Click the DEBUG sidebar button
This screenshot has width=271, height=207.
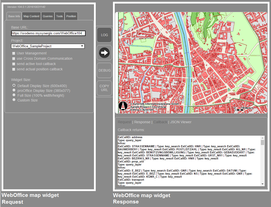pos(104,70)
